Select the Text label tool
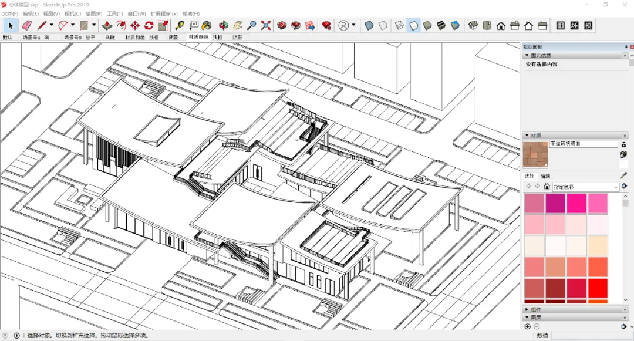 [x=193, y=25]
